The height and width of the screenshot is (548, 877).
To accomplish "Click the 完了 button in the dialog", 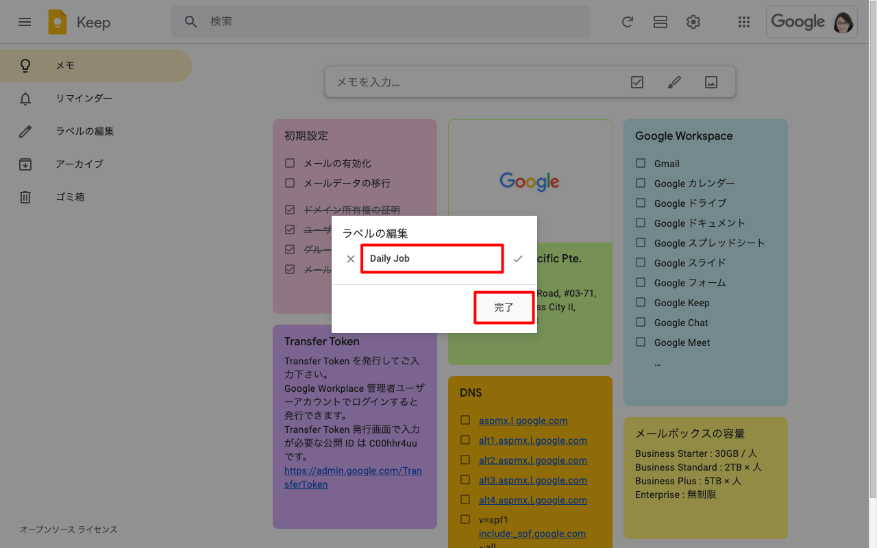I will click(504, 308).
